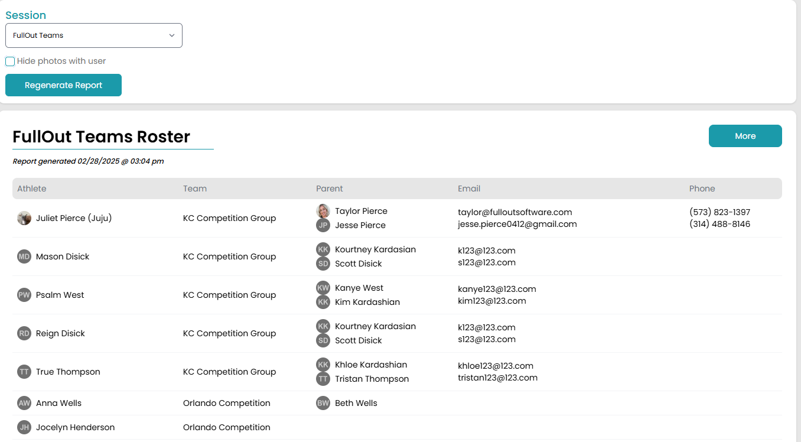Click Jesse Pierce's JP avatar
Image resolution: width=801 pixels, height=442 pixels.
(323, 225)
